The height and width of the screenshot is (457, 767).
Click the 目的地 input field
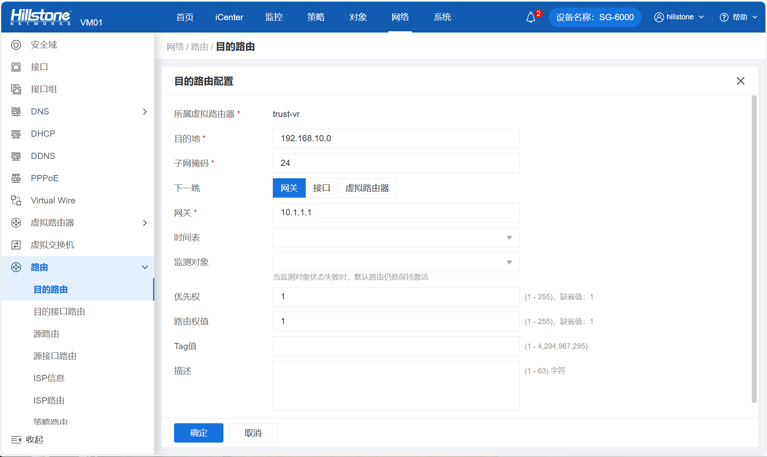point(396,139)
